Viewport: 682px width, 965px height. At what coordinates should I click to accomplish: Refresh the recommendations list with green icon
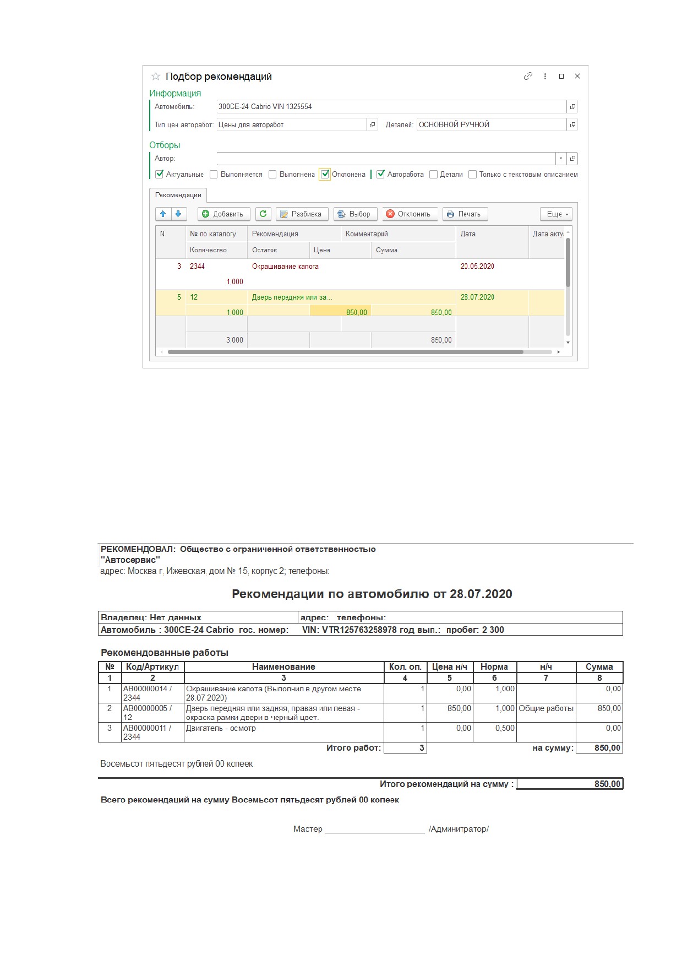point(263,214)
